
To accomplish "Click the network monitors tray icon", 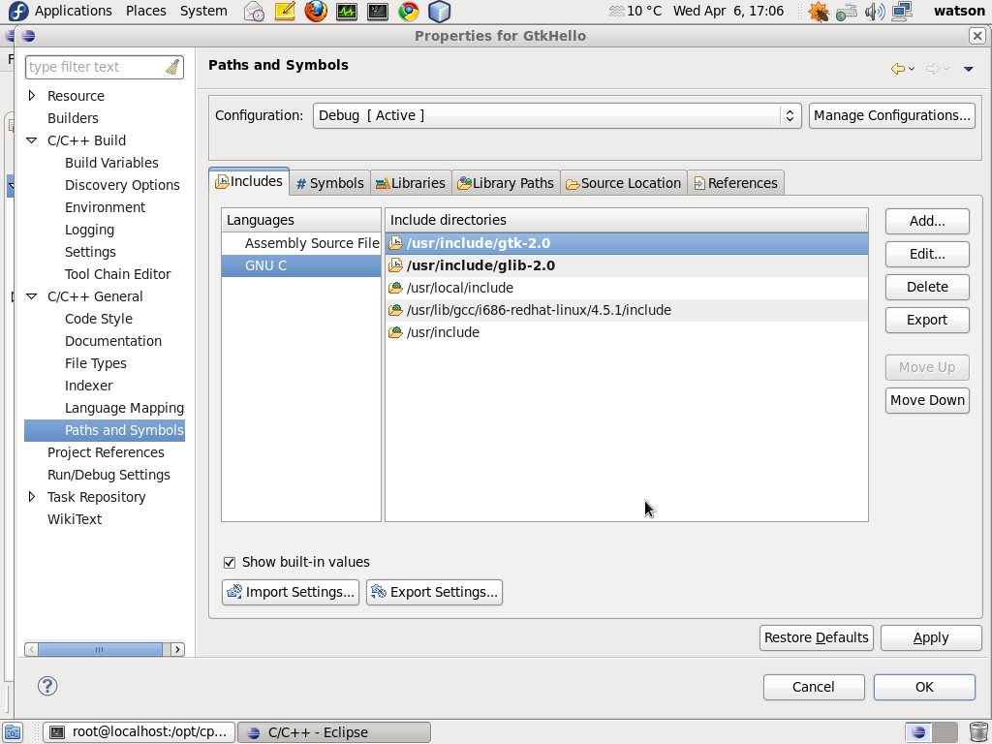I will coord(902,12).
